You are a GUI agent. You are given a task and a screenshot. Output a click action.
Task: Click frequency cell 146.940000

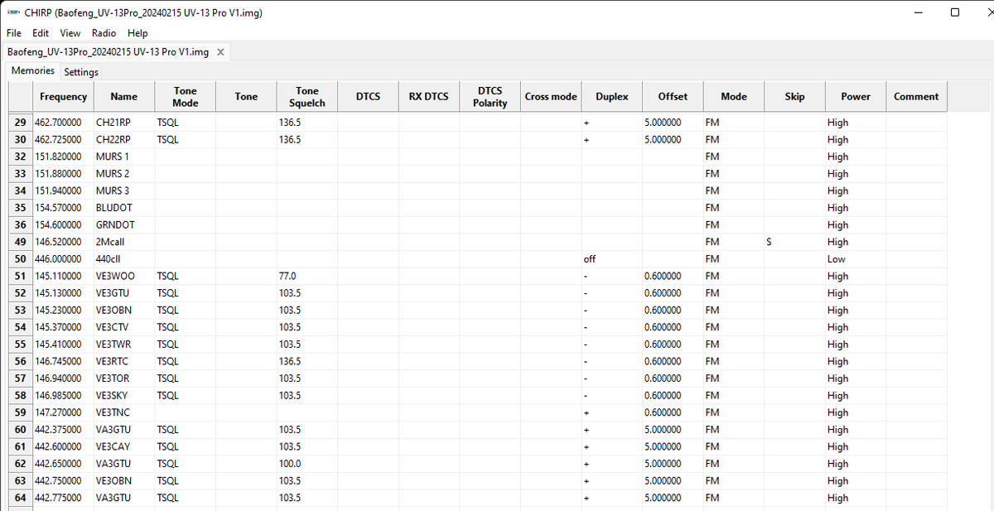click(63, 378)
